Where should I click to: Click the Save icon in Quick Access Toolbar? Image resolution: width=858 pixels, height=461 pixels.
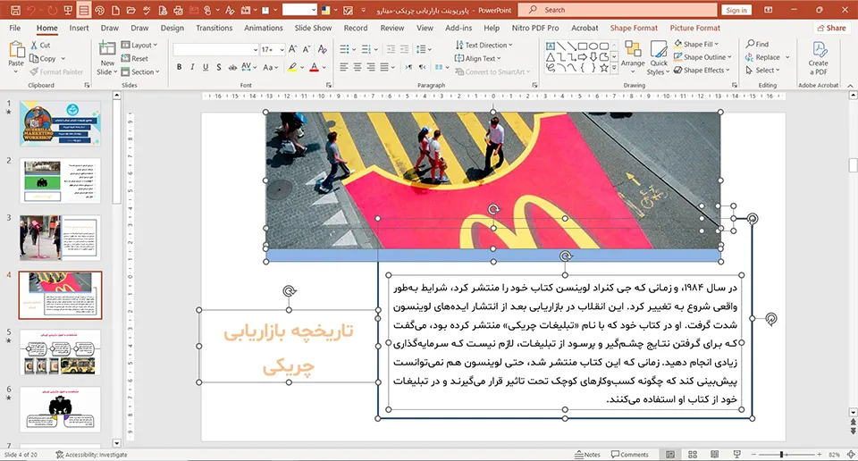[15, 10]
